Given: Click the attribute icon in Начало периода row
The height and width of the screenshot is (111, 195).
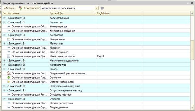Looking at the screenshot, I should (x=9, y=52).
